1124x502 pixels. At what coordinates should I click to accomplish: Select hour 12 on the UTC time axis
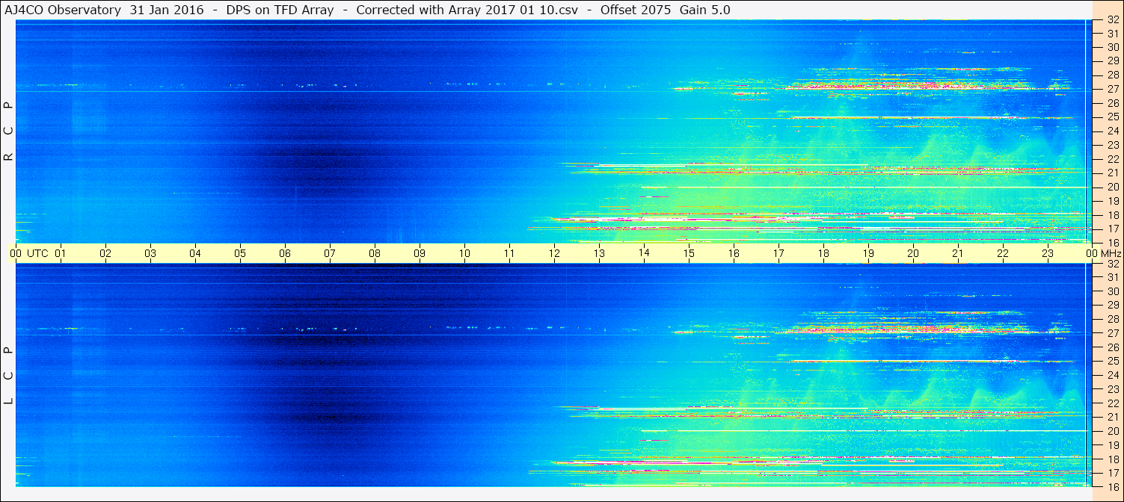554,253
